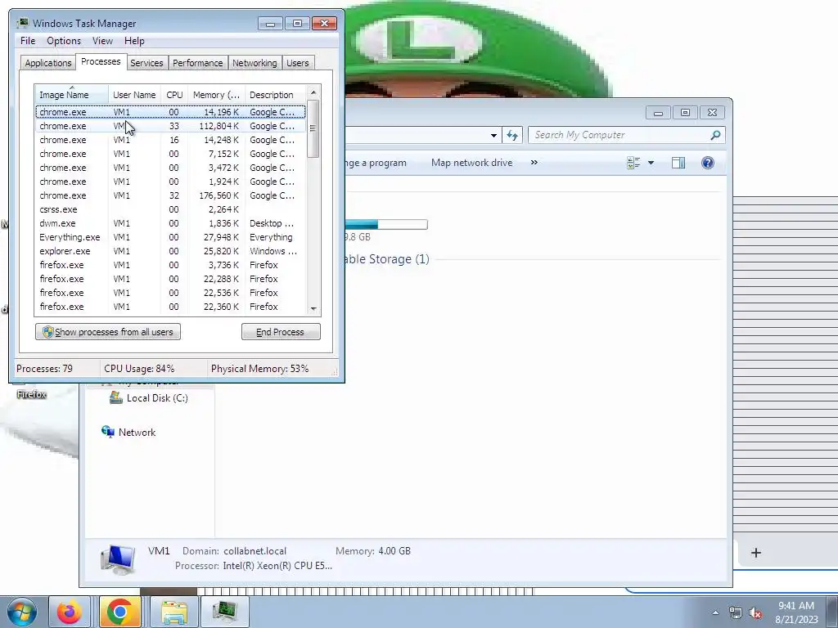
Task: Show hidden system tray icons
Action: (715, 612)
